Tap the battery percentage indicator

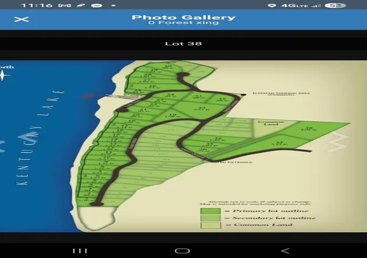point(335,5)
